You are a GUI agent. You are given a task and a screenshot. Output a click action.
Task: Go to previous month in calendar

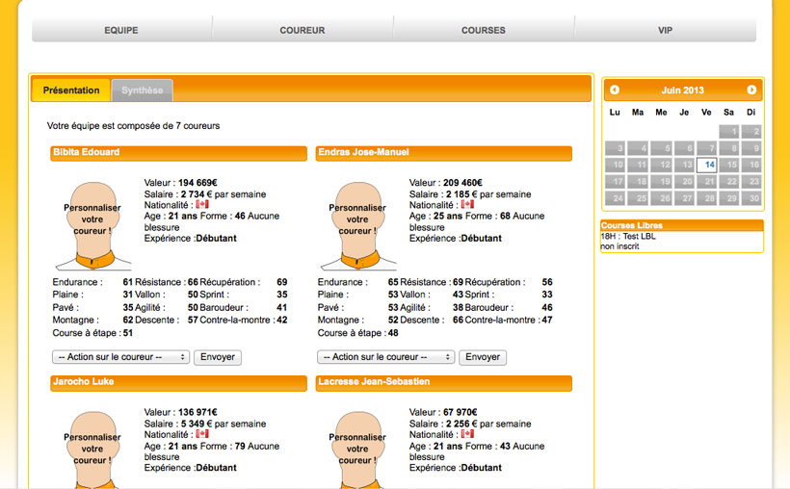(614, 90)
